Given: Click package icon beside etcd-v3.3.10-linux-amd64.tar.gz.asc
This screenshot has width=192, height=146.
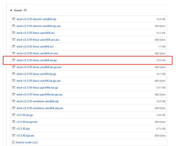Looking at the screenshot, I should pos(14,67).
